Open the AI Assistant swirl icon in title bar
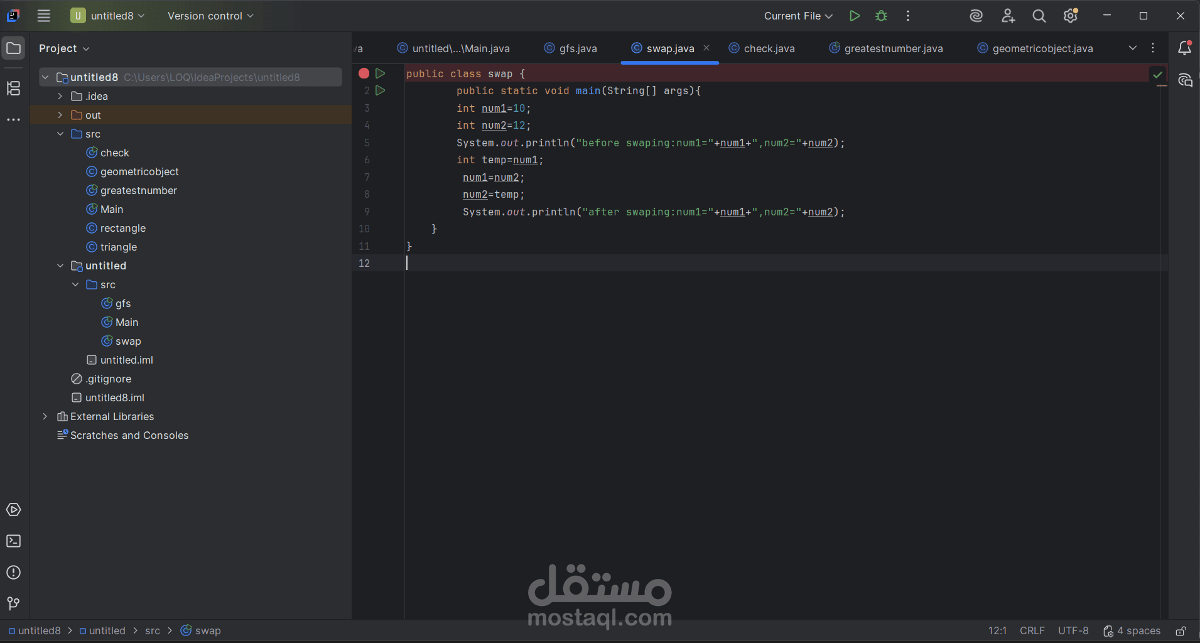 [x=976, y=16]
